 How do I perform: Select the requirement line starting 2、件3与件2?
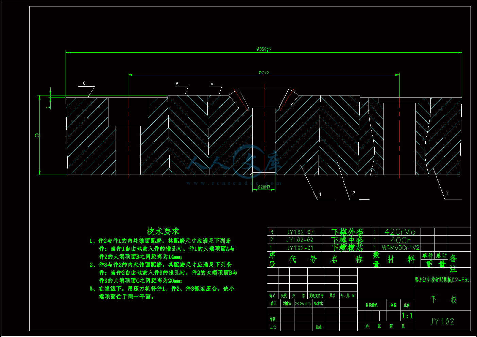(x=161, y=264)
